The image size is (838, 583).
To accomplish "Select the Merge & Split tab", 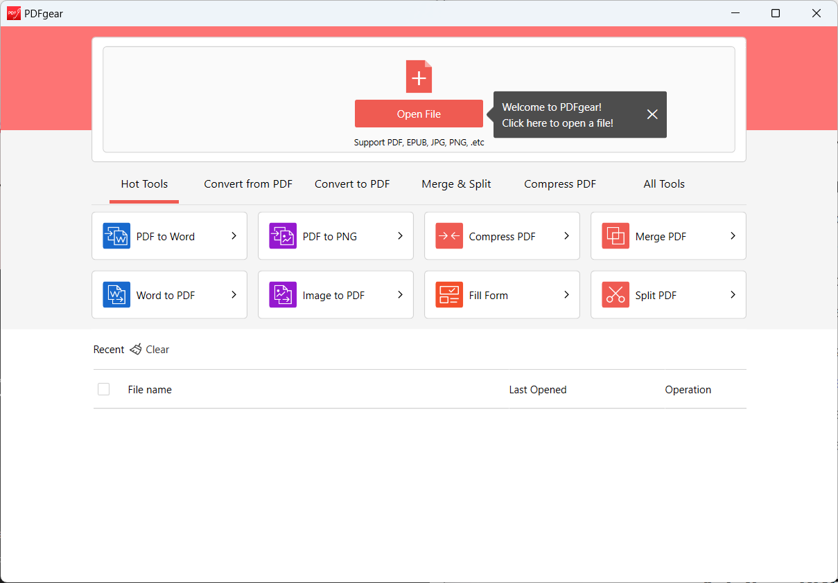I will [456, 184].
